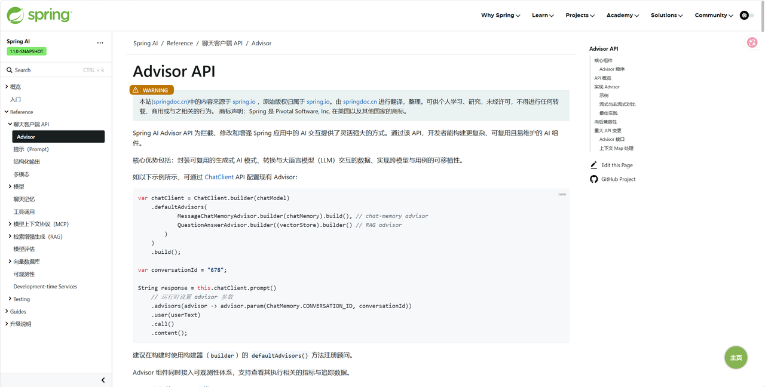Click the Edit this Page link
Screen dimensions: 765x387
[x=617, y=165]
